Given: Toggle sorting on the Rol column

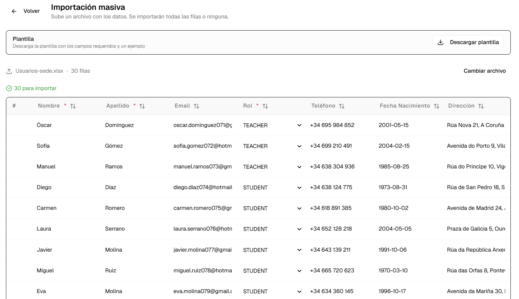Looking at the screenshot, I should click(x=265, y=106).
